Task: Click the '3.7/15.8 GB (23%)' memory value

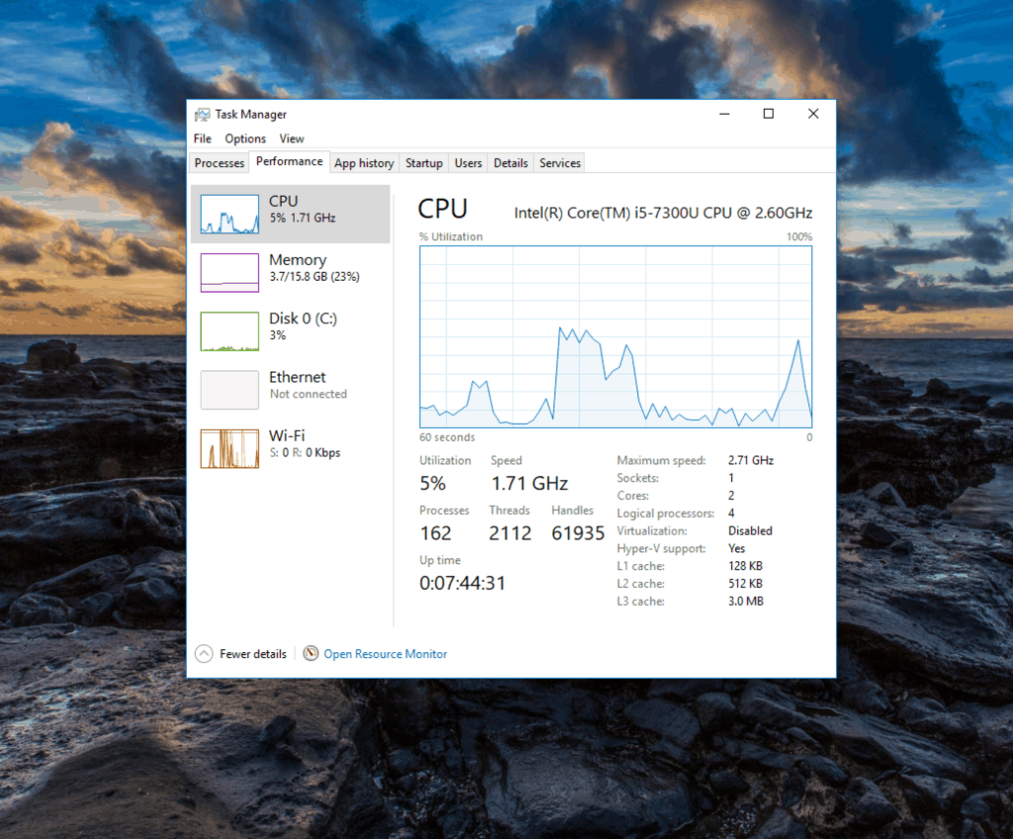Action: point(315,277)
